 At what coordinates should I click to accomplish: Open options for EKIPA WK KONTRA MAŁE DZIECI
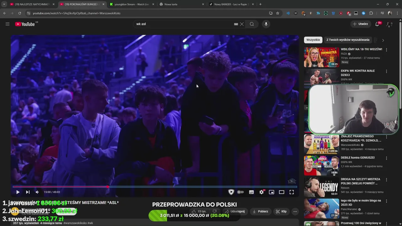click(387, 71)
